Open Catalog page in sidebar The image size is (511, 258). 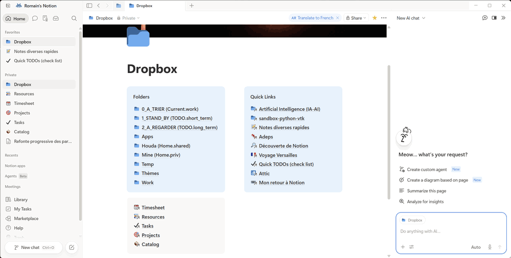[39, 132]
